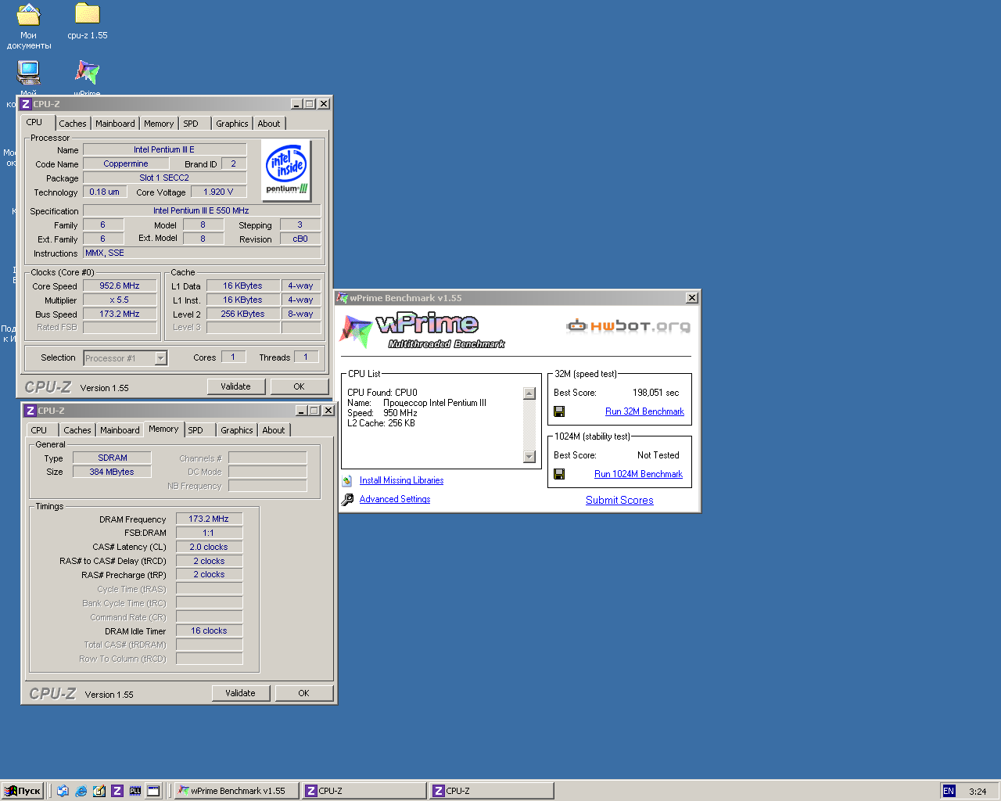1001x801 pixels.
Task: Click the 'Intel Pentium III E 550 MHz' specification
Action: coord(202,210)
